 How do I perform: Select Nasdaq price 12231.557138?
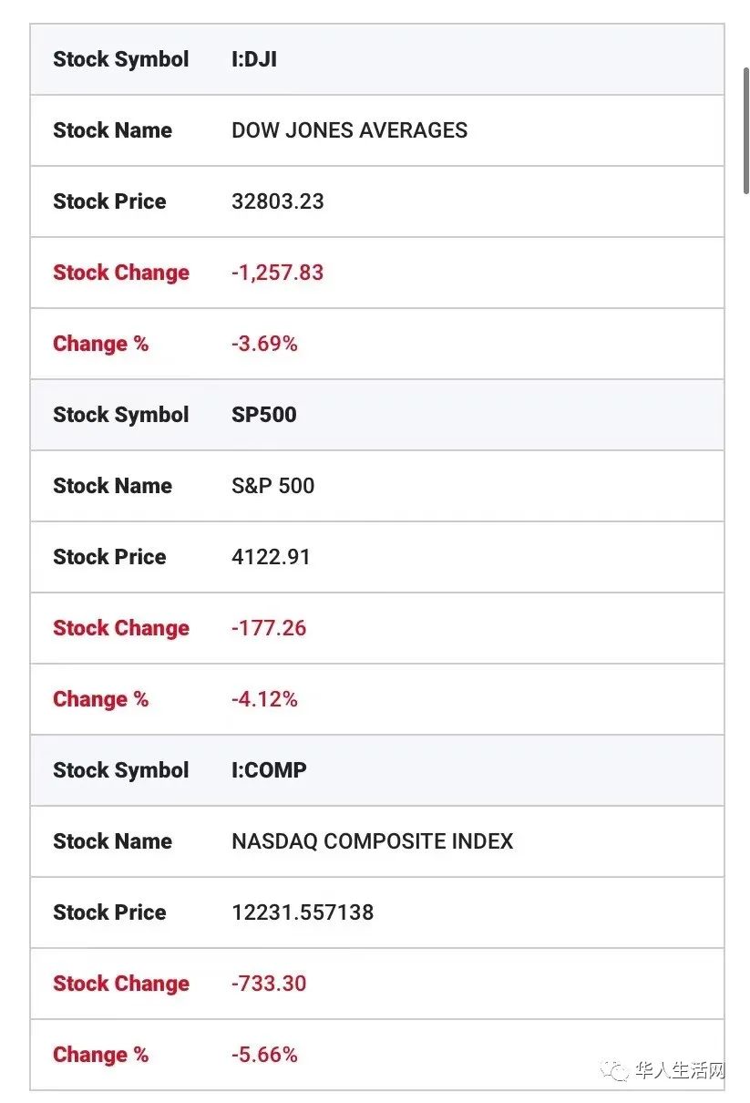pyautogui.click(x=303, y=912)
